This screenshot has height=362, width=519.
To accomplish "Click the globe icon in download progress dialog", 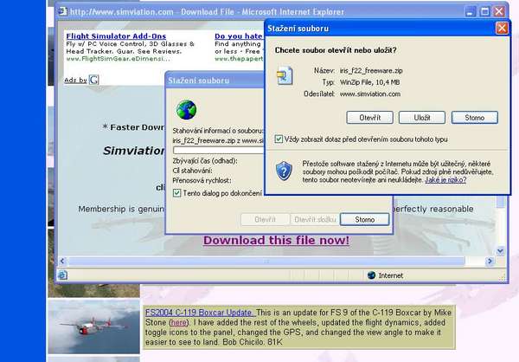I will click(x=186, y=110).
